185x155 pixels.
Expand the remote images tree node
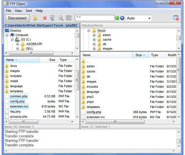point(94,49)
